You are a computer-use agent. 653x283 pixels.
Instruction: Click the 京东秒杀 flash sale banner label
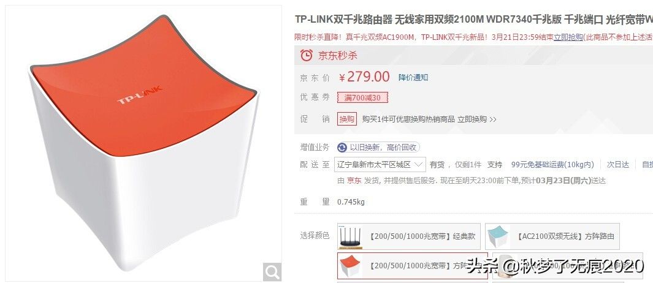pyautogui.click(x=338, y=55)
